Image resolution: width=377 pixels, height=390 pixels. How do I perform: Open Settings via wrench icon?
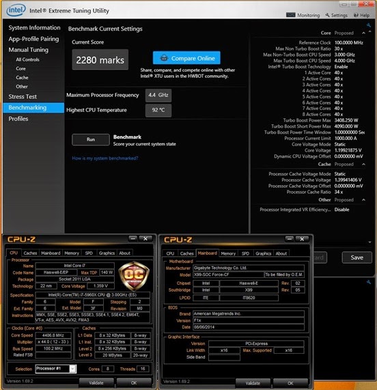(x=328, y=15)
